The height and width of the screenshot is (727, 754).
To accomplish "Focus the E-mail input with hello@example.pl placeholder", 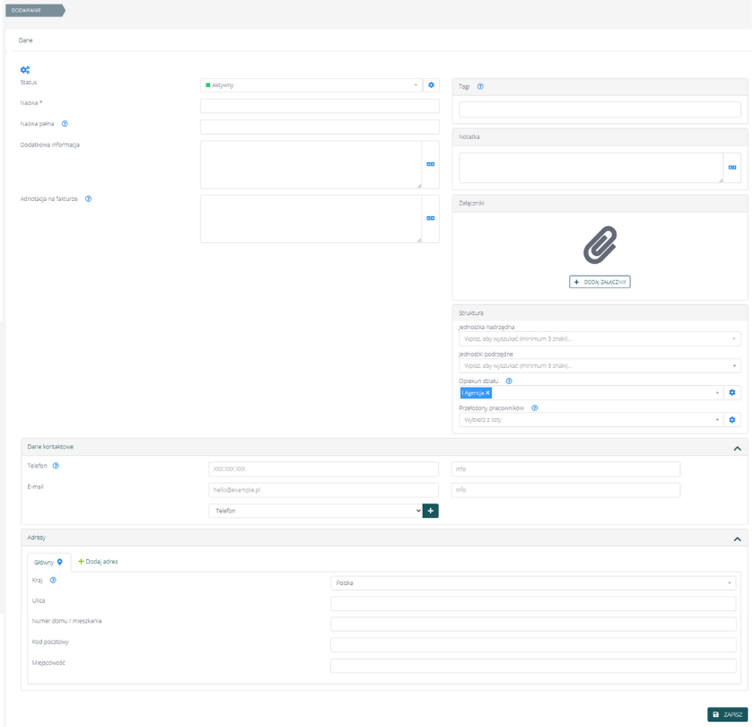I will [324, 490].
